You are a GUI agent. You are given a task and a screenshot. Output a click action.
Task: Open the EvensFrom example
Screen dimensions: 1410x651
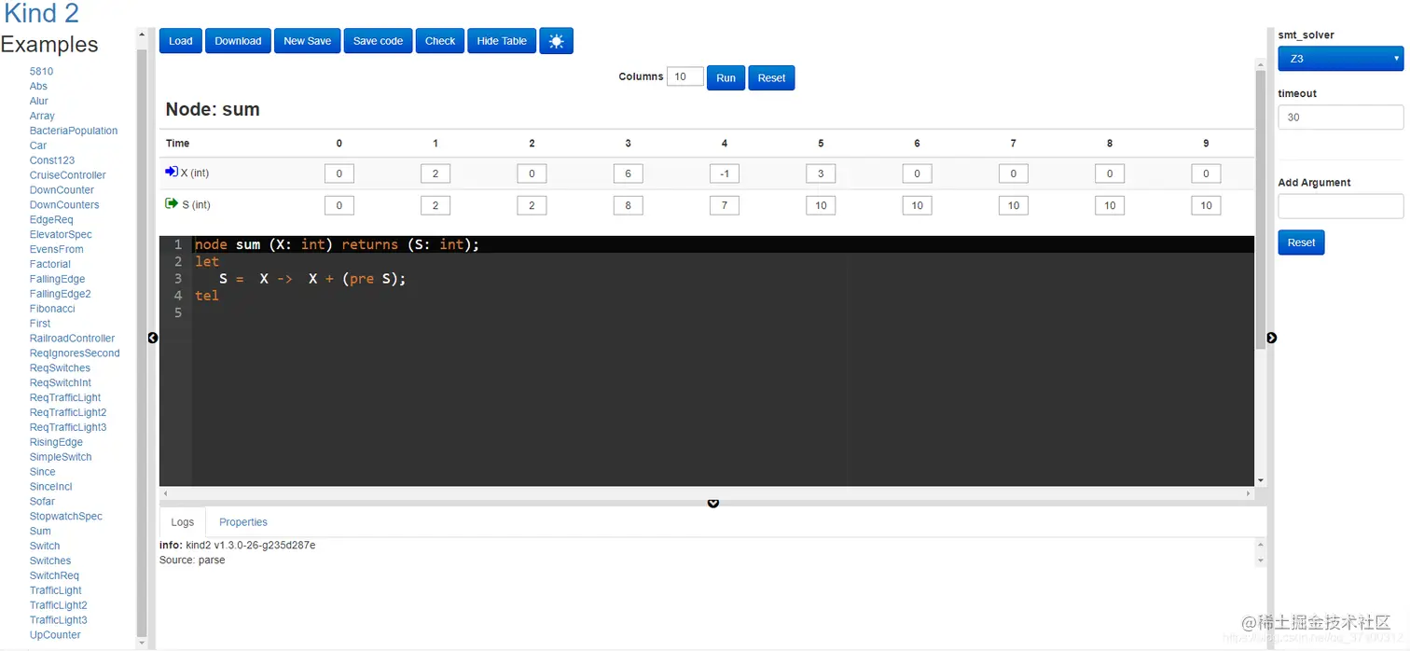pyautogui.click(x=56, y=249)
